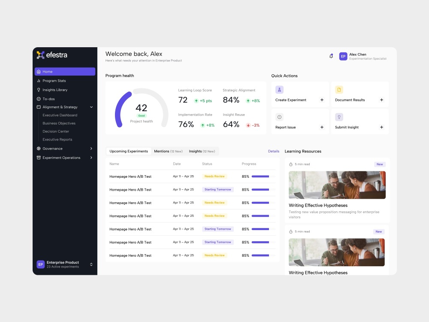Screen dimensions: 429x322
Task: Click the Report Issue quick action
Action: coord(300,122)
